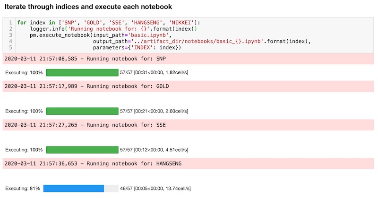Click the green progress bar for SSE notebook

pos(82,149)
